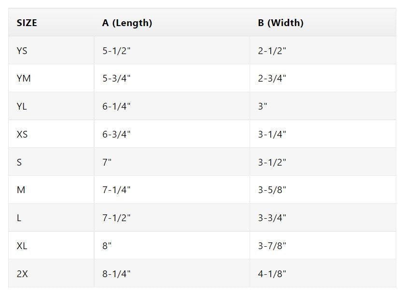
Task: Click the L size row label
Action: click(x=19, y=218)
